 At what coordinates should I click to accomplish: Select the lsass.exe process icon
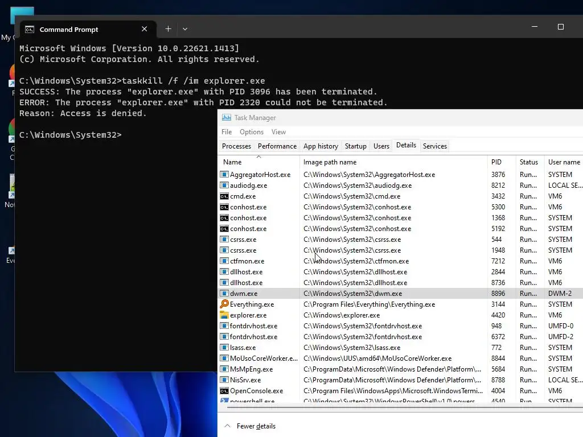224,348
